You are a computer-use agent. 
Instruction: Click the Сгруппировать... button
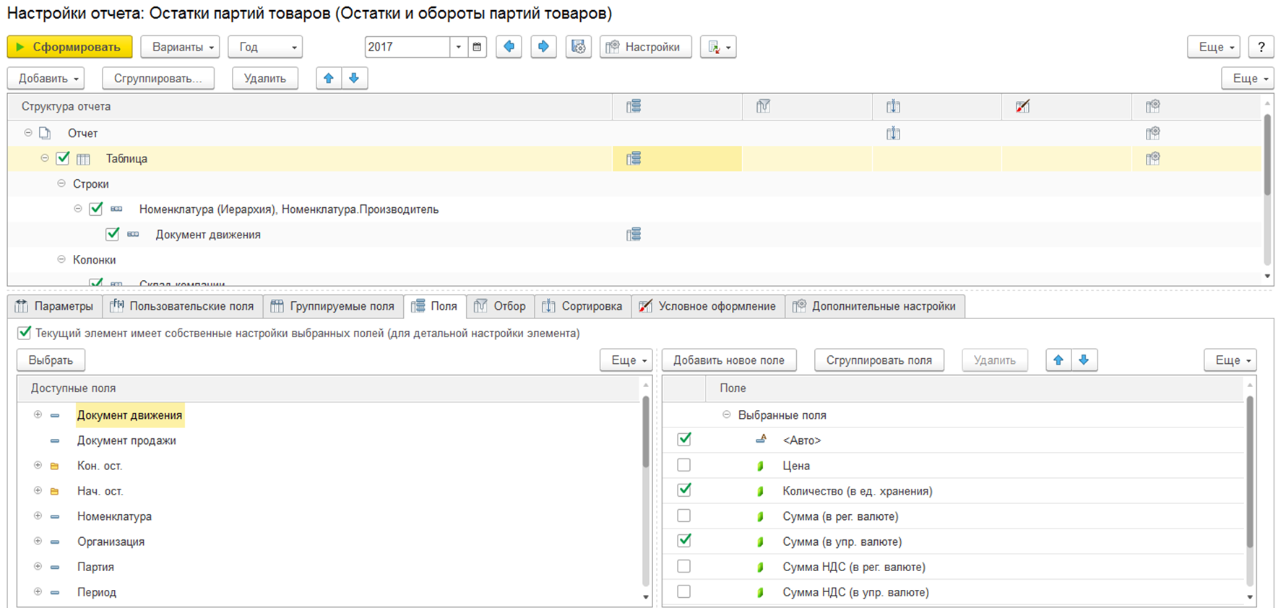coord(158,78)
